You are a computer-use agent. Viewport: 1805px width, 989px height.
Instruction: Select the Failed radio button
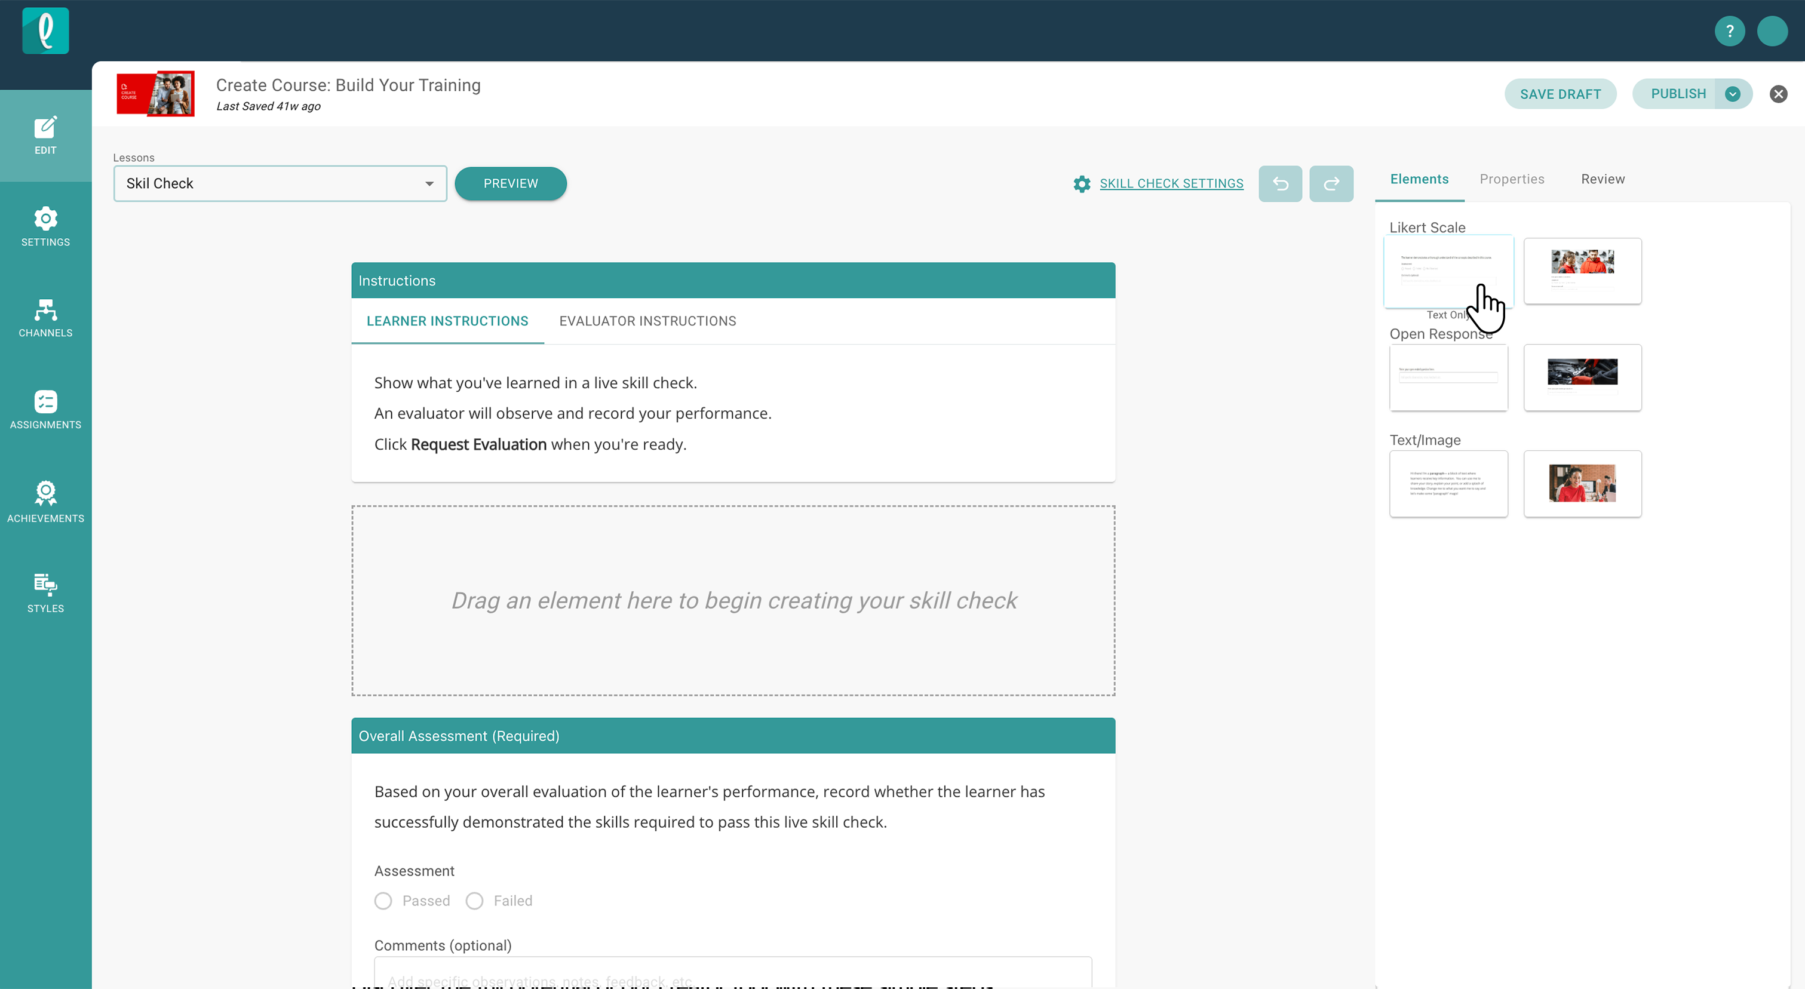(x=474, y=901)
